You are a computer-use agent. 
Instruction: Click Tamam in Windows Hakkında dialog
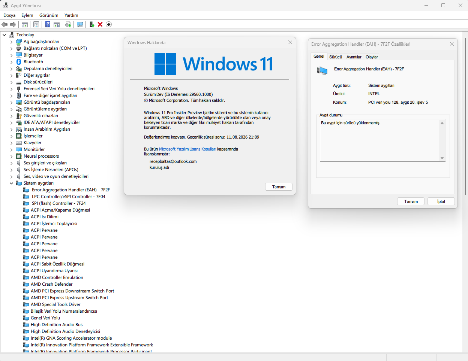(279, 187)
